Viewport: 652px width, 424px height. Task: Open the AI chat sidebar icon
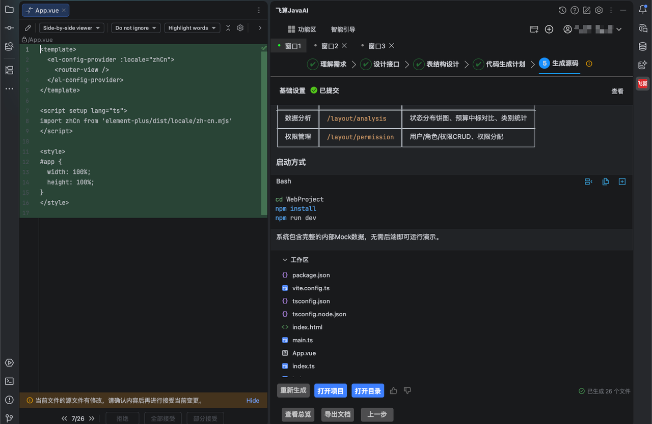pos(643,28)
